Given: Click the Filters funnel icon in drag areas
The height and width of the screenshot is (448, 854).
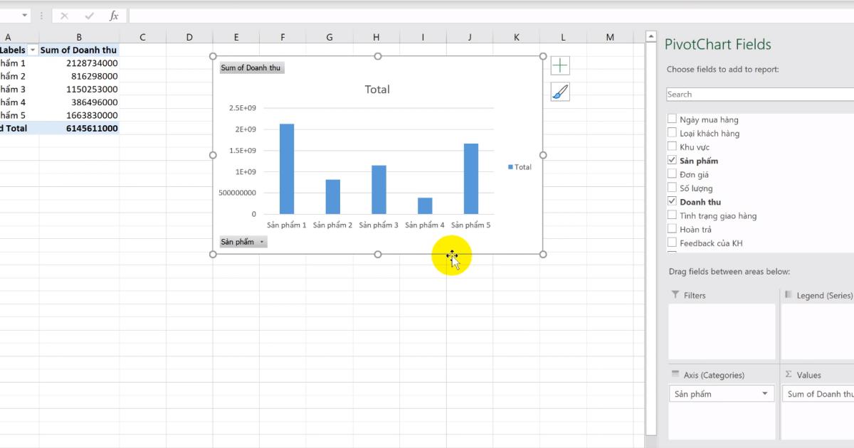Looking at the screenshot, I should pyautogui.click(x=675, y=294).
